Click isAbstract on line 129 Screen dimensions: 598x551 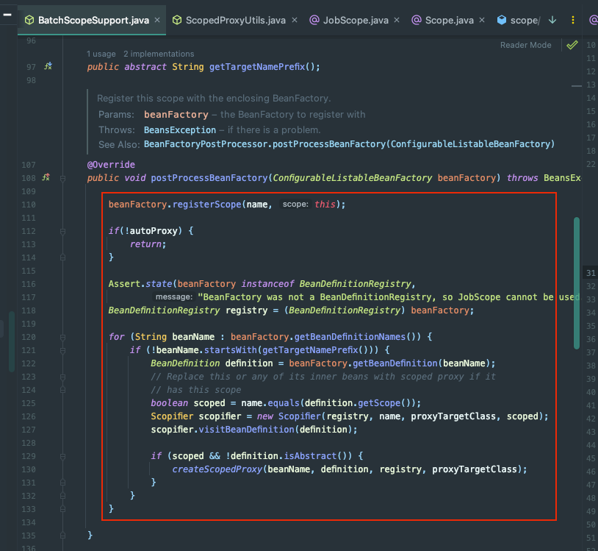coord(310,456)
